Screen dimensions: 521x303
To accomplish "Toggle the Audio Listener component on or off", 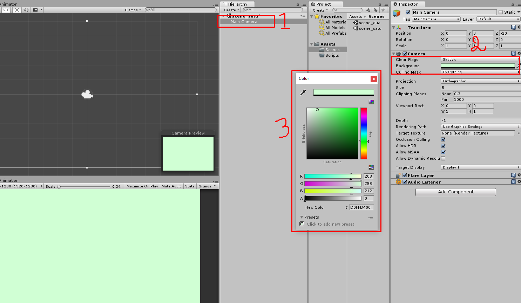I will coord(405,182).
